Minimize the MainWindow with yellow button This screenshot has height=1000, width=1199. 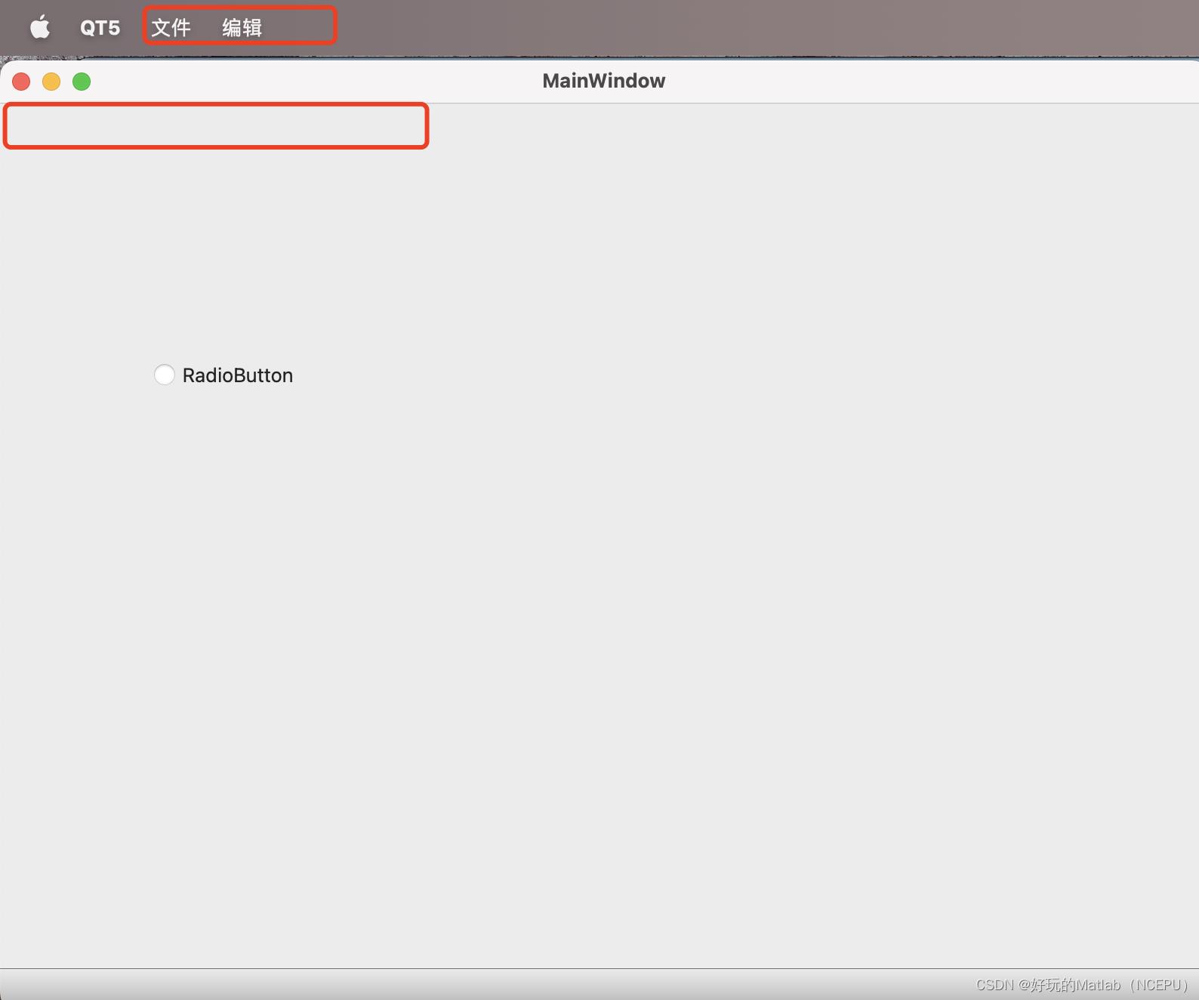click(x=51, y=82)
